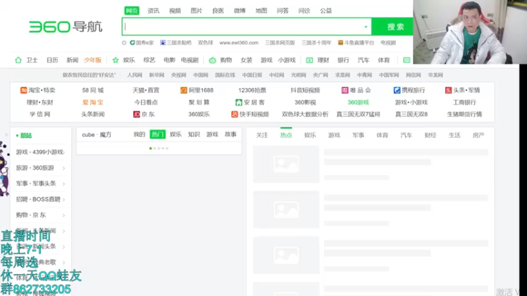Click the refresh circle before search suggestions
The width and height of the screenshot is (527, 296).
[x=124, y=43]
